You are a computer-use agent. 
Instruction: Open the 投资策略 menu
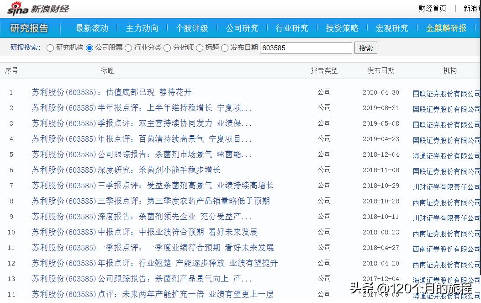click(x=342, y=28)
